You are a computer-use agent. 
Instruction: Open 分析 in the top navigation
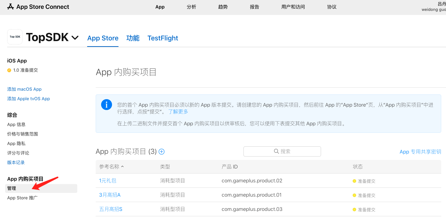[191, 7]
